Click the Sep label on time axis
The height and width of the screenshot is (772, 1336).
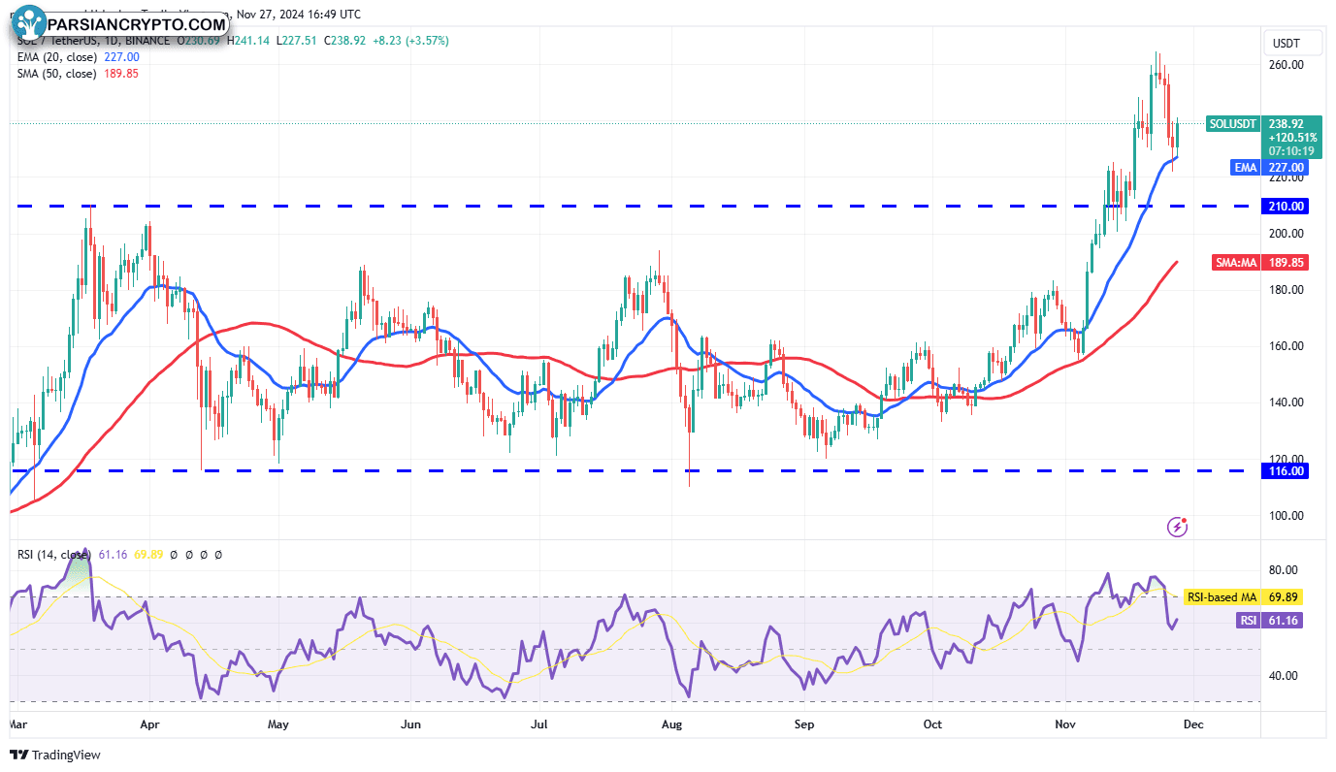pos(802,724)
